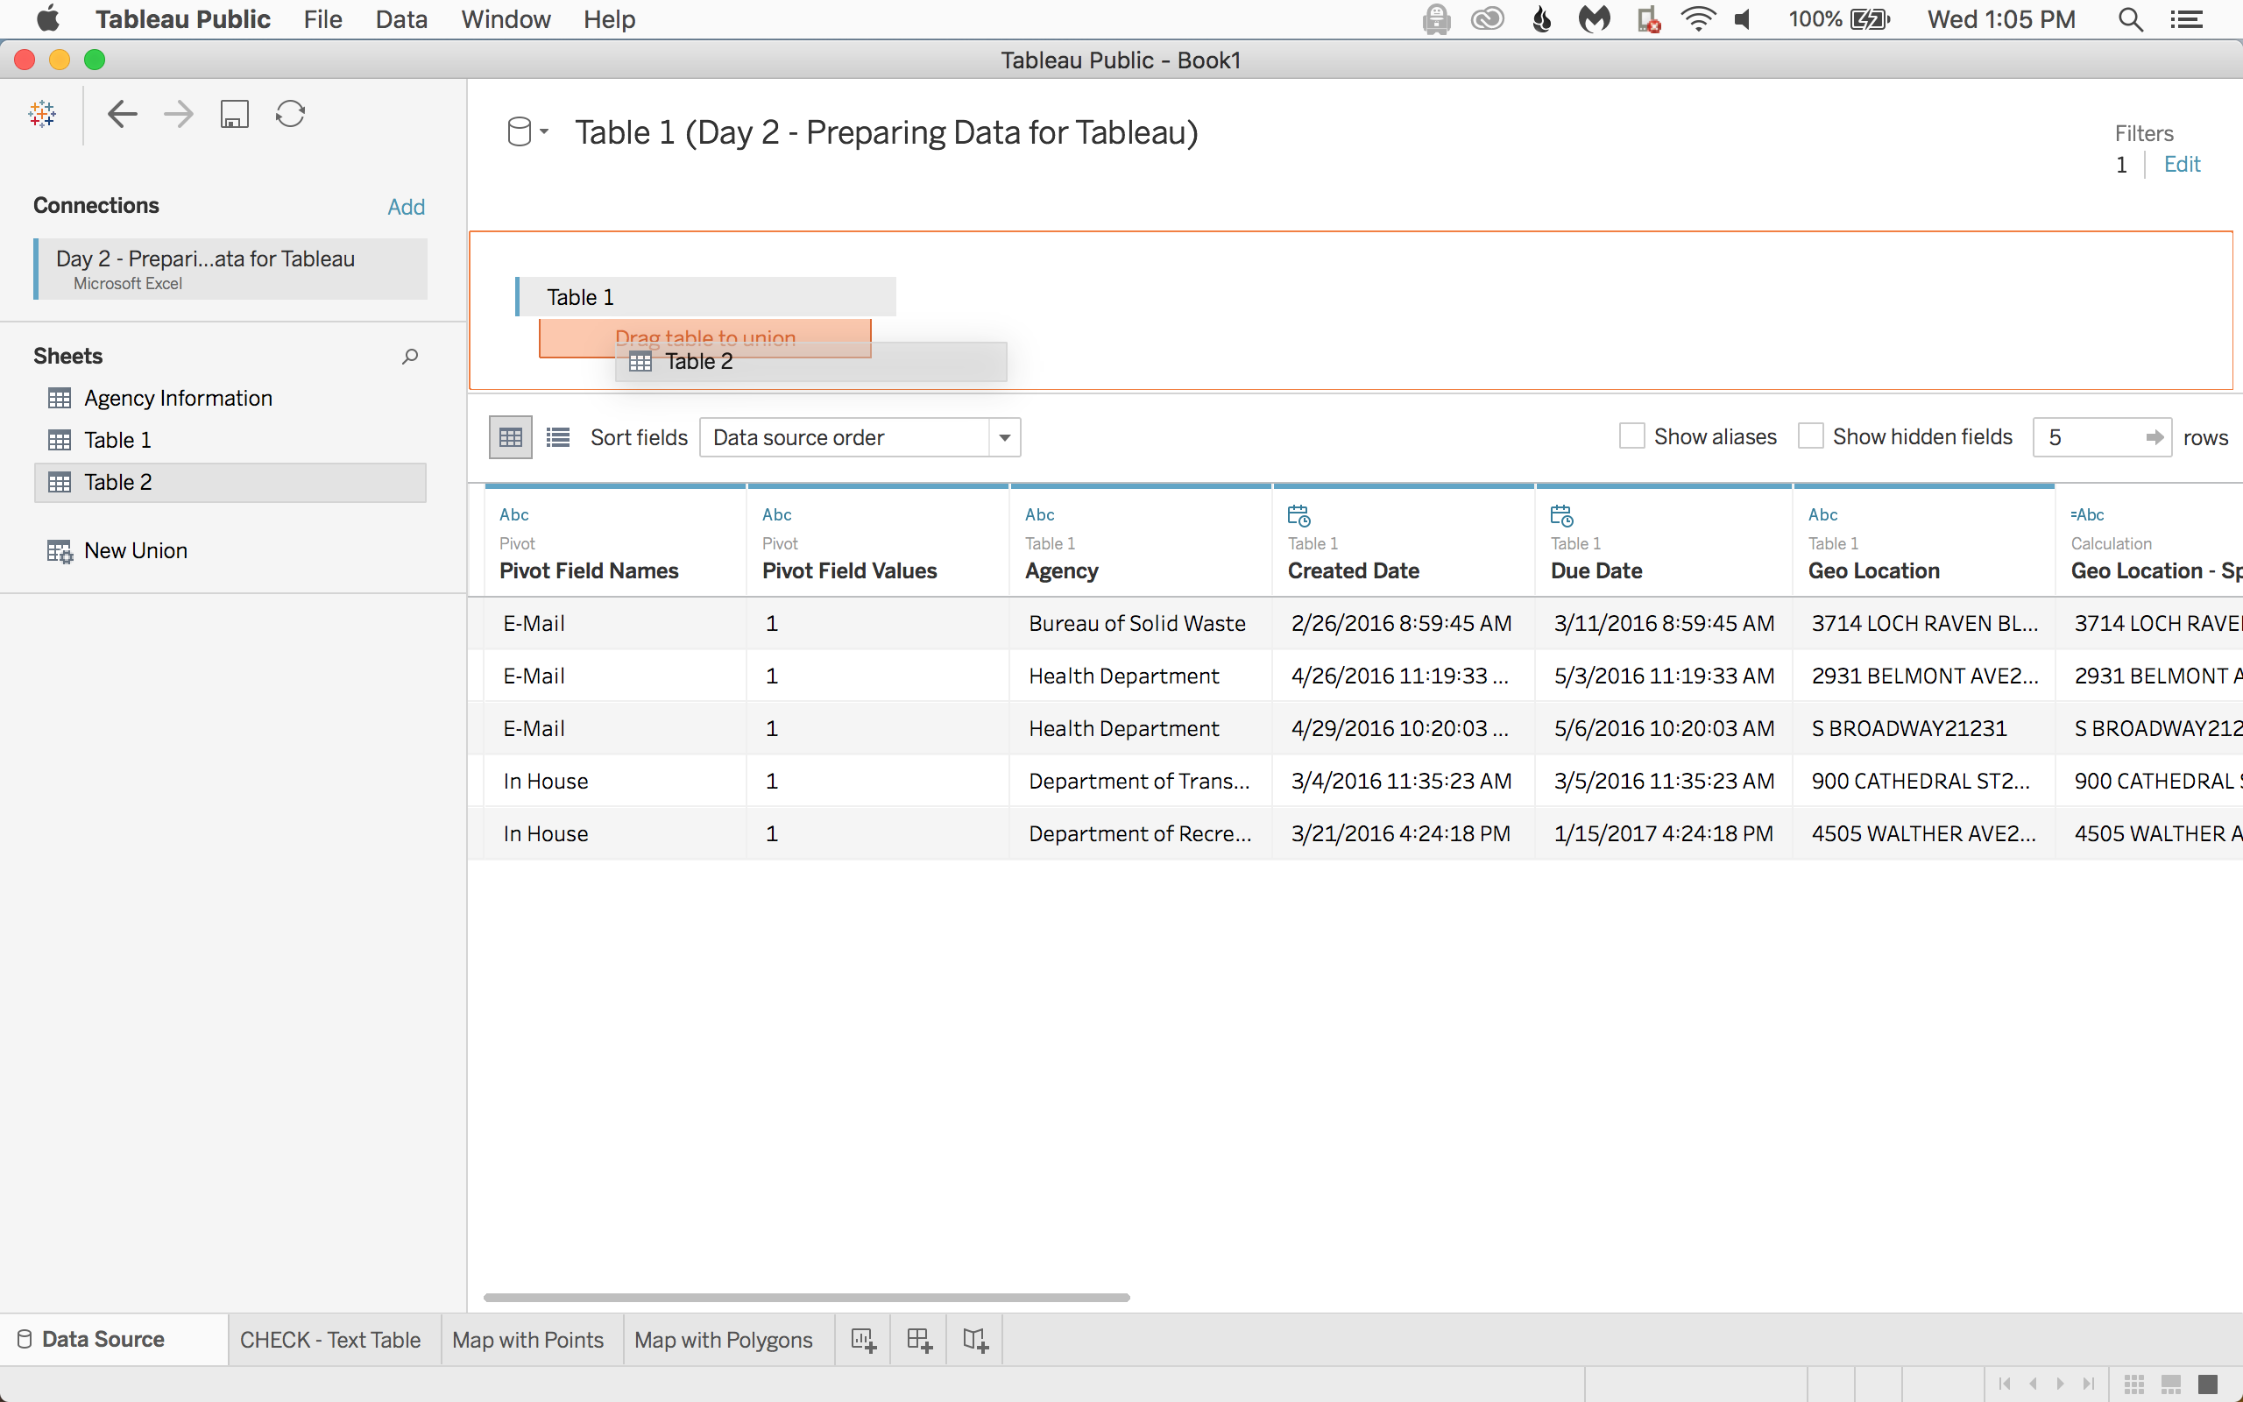This screenshot has height=1402, width=2243.
Task: Go to the previous sheet tab
Action: coord(2033,1384)
